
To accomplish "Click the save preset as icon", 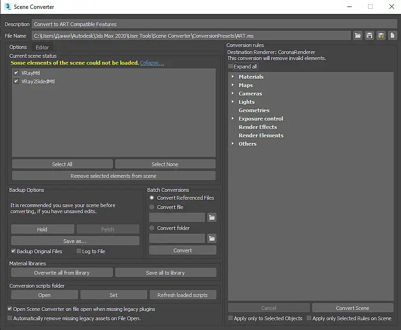I will pyautogui.click(x=381, y=36).
